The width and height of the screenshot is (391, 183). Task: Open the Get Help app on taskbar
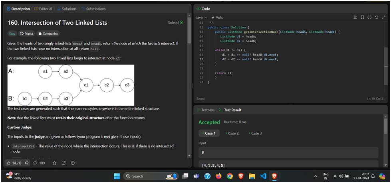coord(207,176)
